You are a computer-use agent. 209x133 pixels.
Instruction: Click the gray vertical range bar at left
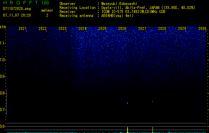point(6,102)
